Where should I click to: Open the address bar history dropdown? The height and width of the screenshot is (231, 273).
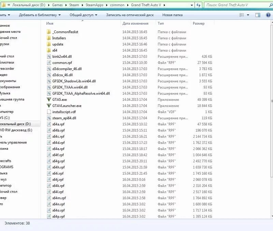(x=192, y=5)
